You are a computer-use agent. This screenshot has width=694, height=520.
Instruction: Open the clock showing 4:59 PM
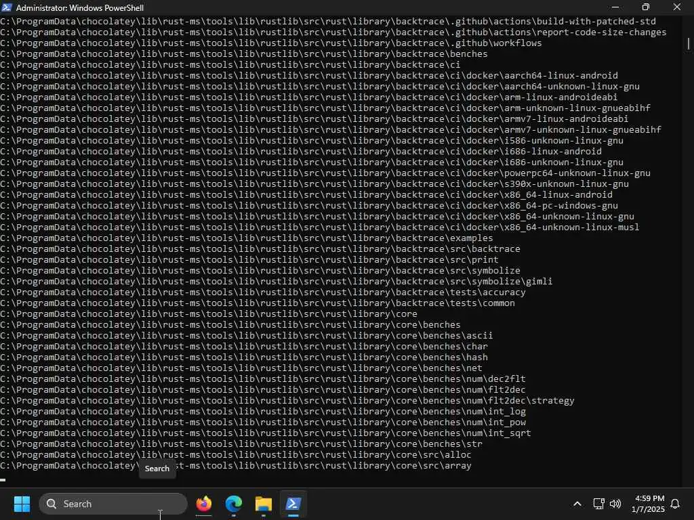649,504
